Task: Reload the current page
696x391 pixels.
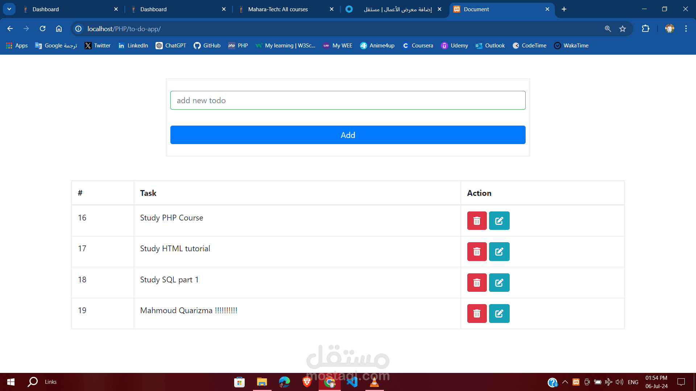Action: click(x=42, y=29)
